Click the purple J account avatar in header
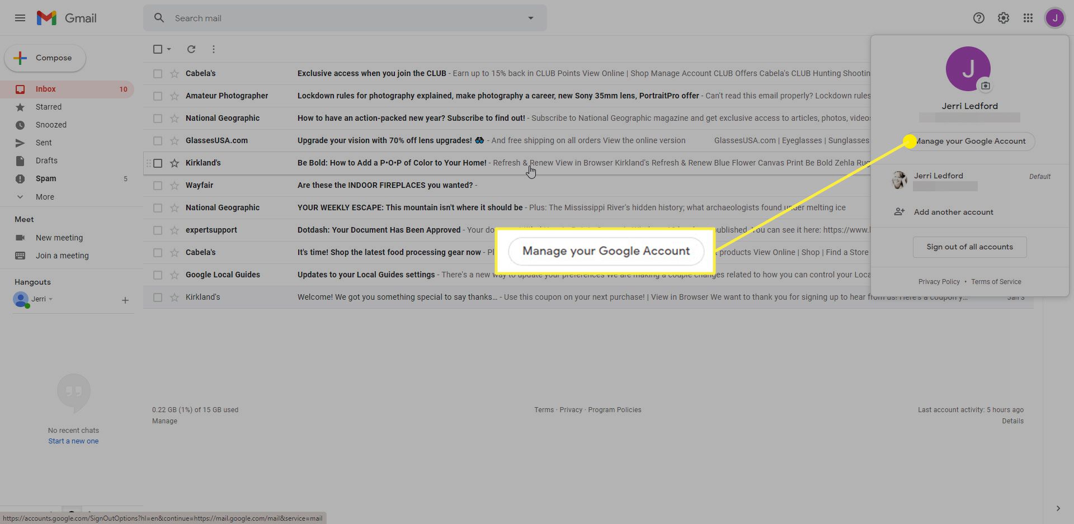This screenshot has width=1074, height=524. [x=1055, y=18]
